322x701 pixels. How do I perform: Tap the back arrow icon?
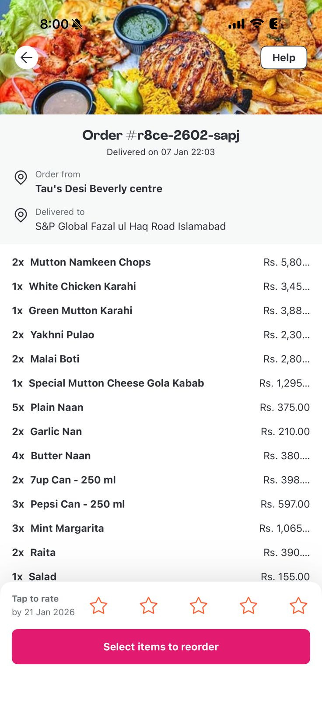26,57
